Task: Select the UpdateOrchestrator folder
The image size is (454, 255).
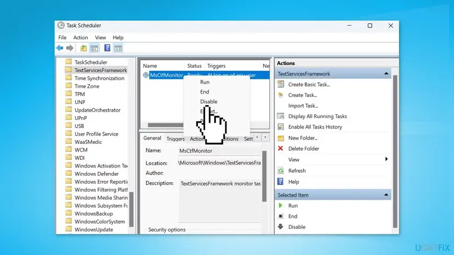Action: (97, 110)
